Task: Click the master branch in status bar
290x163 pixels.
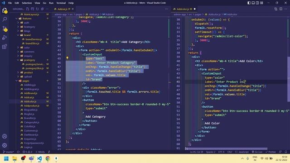Action: coord(8,152)
